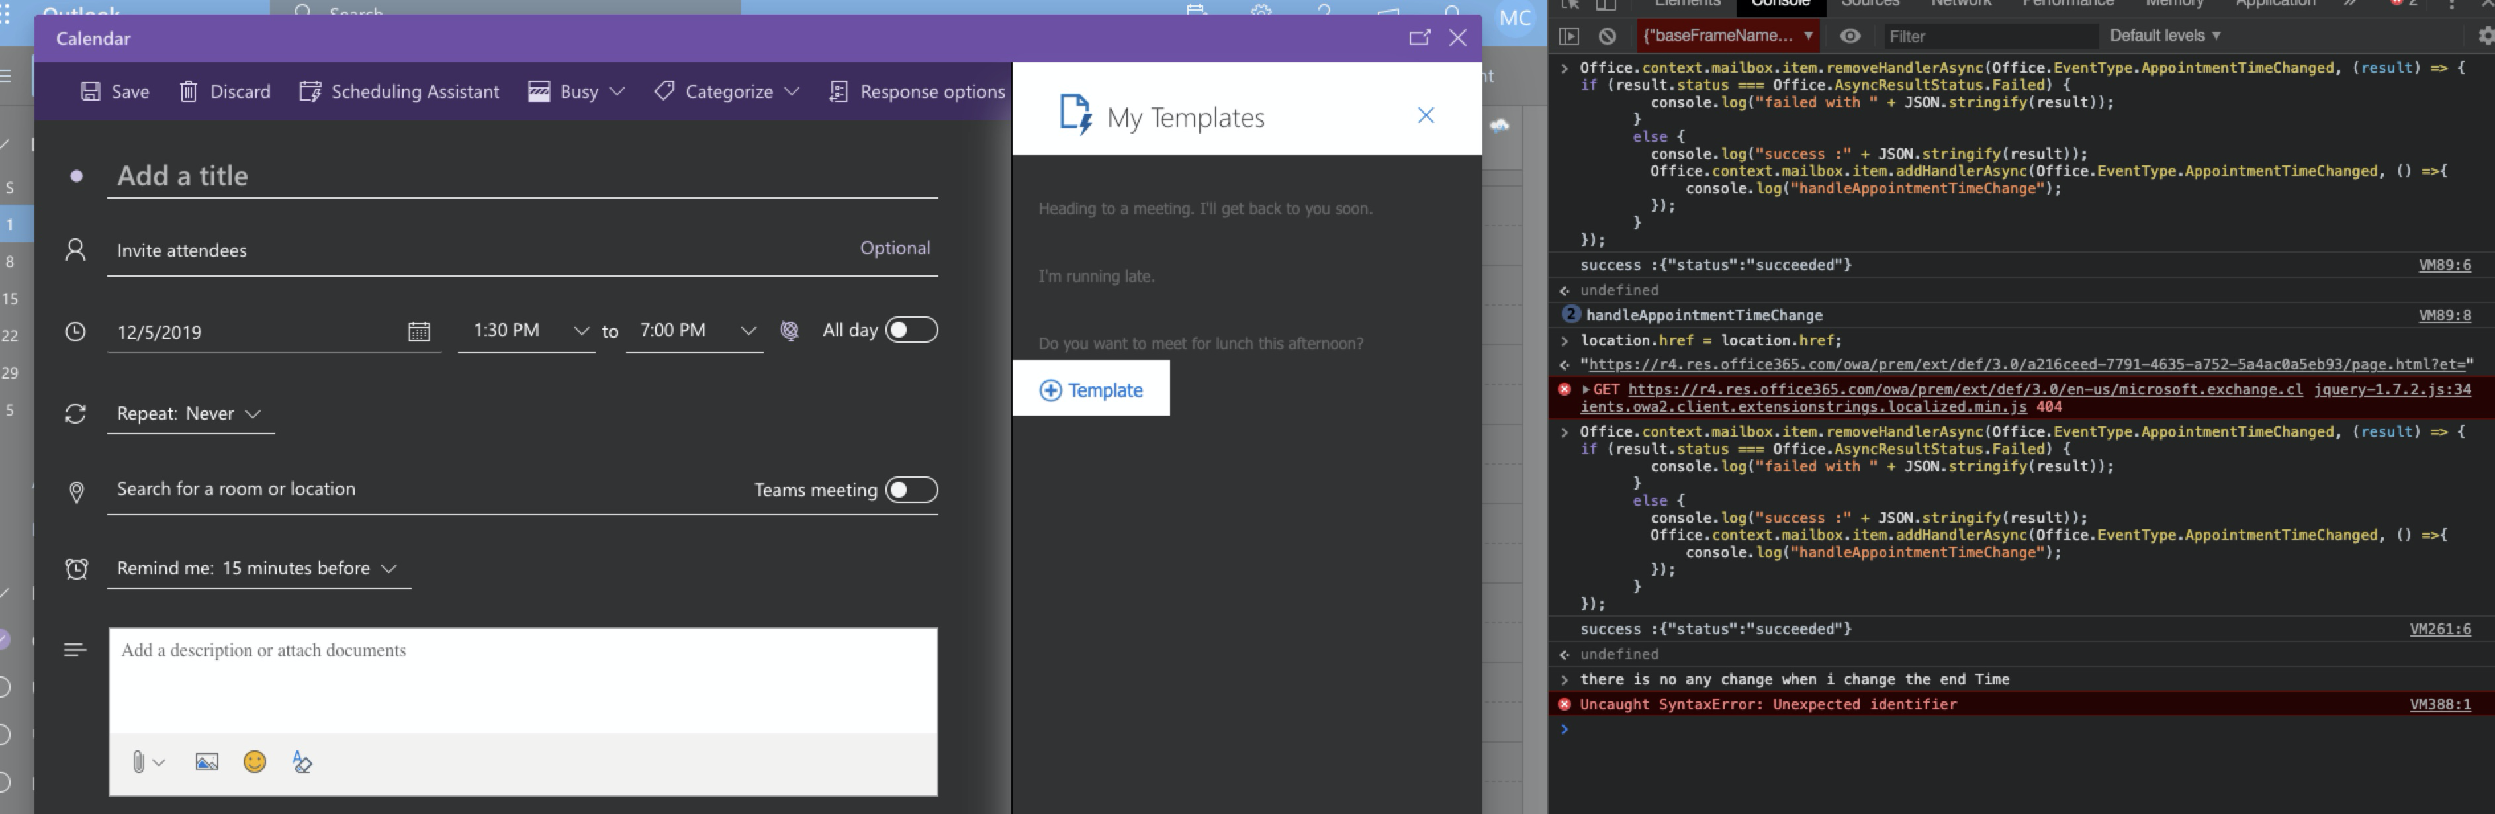Expand the Repeat: Never dropdown
Viewport: 2495px width, 814px height.
[x=255, y=413]
